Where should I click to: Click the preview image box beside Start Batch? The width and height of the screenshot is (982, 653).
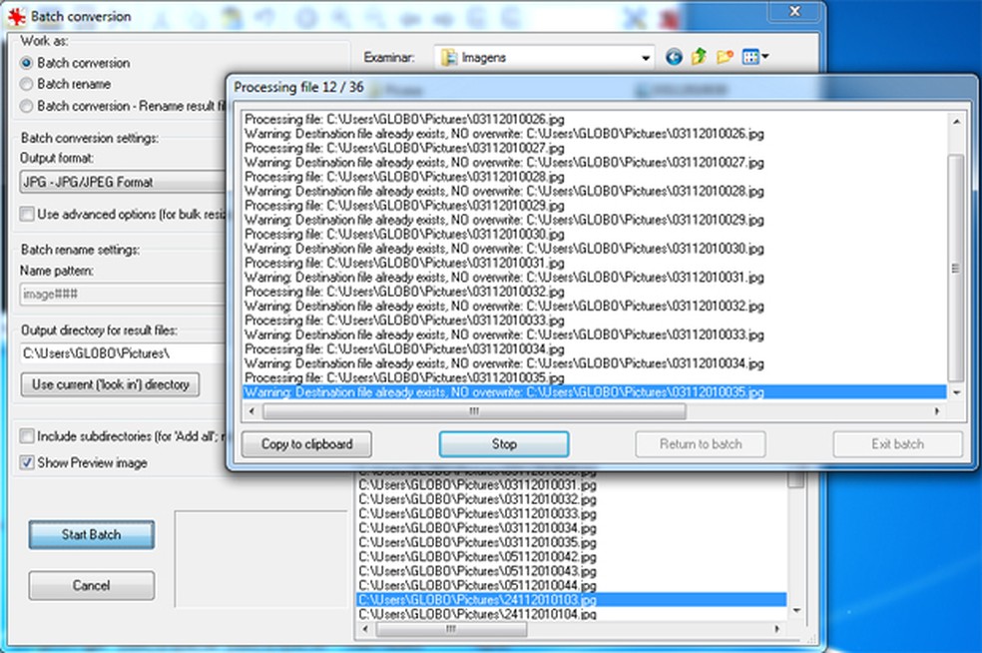point(260,559)
